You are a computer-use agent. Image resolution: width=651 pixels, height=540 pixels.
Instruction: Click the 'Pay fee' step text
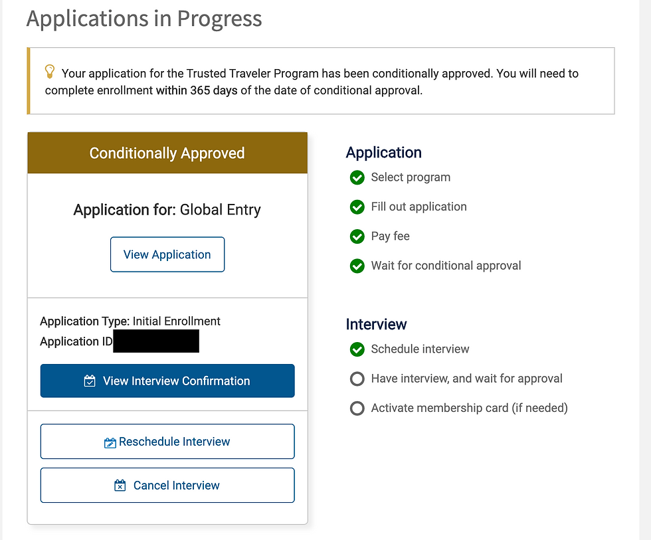coord(391,236)
